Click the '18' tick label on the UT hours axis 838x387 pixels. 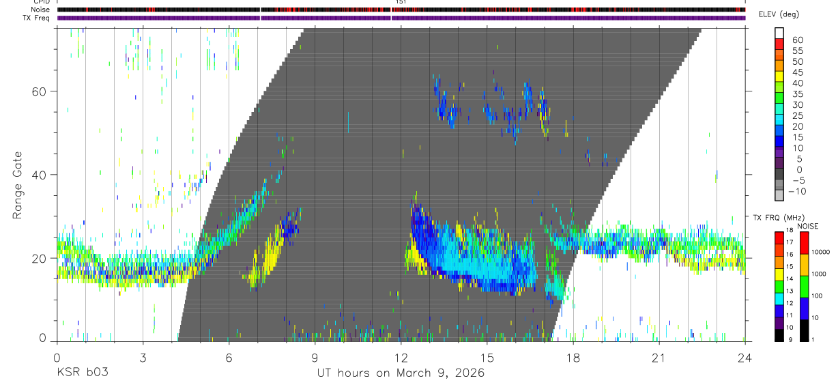573,357
